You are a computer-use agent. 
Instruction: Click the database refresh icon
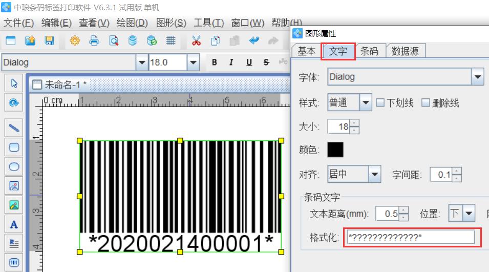[x=152, y=40]
